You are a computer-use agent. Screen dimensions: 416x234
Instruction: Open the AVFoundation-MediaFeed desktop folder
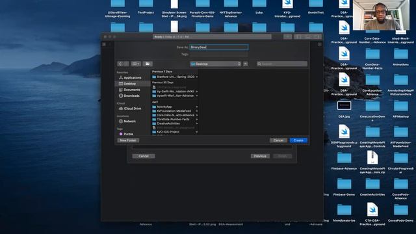400,132
